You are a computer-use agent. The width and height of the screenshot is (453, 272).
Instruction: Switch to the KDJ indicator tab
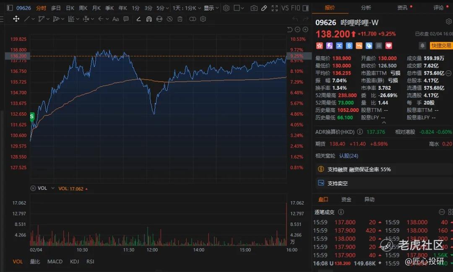tap(75, 262)
